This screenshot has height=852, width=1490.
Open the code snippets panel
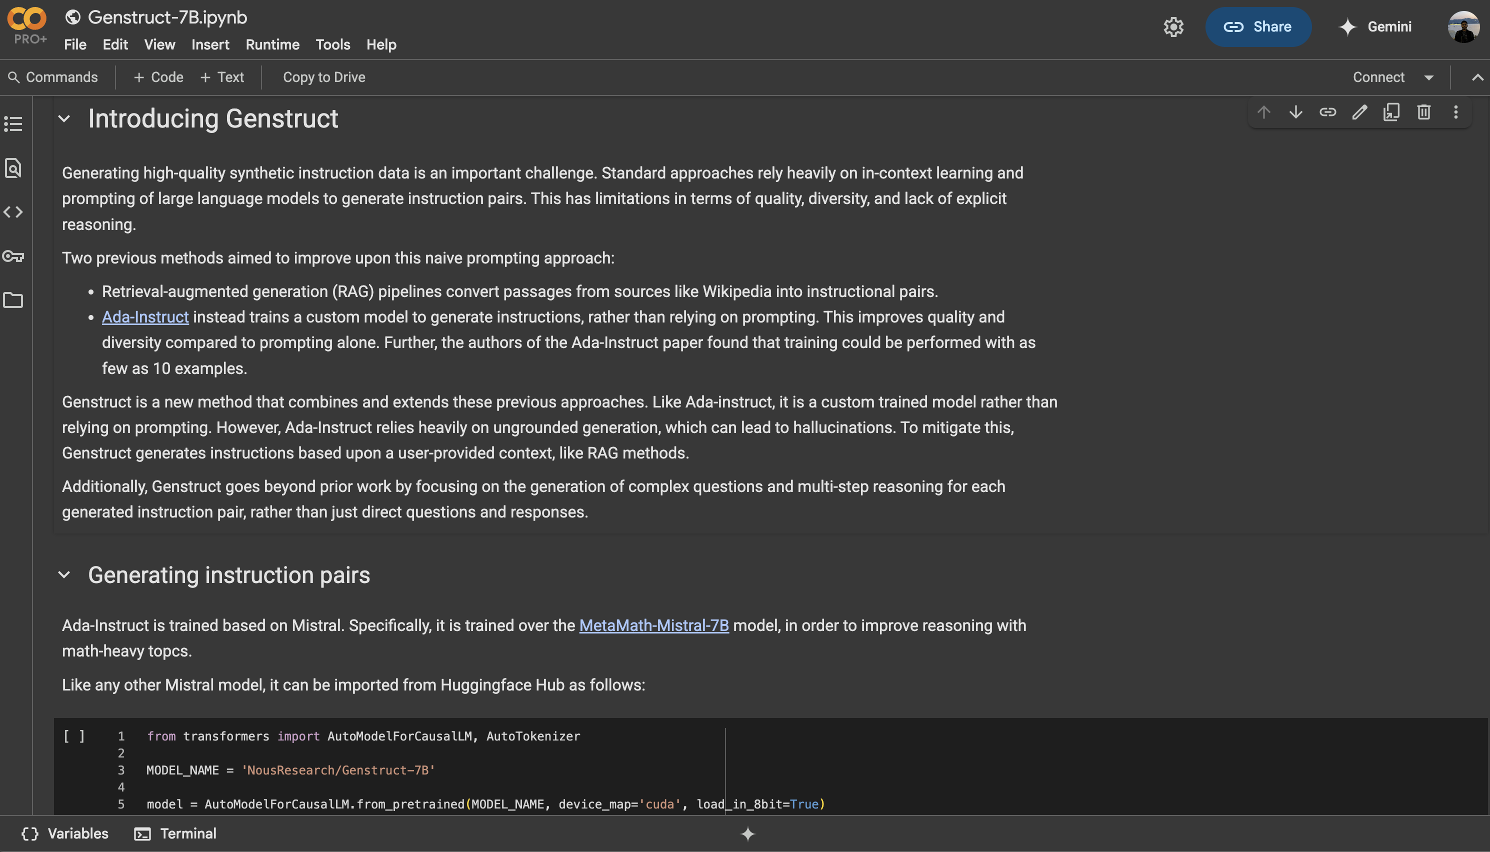pyautogui.click(x=13, y=212)
